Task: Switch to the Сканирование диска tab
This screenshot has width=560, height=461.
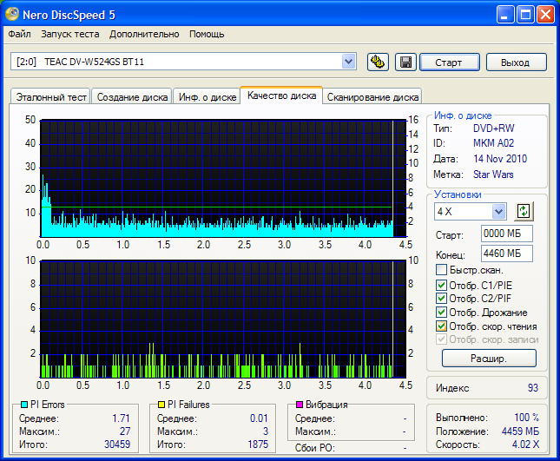Action: pos(373,97)
